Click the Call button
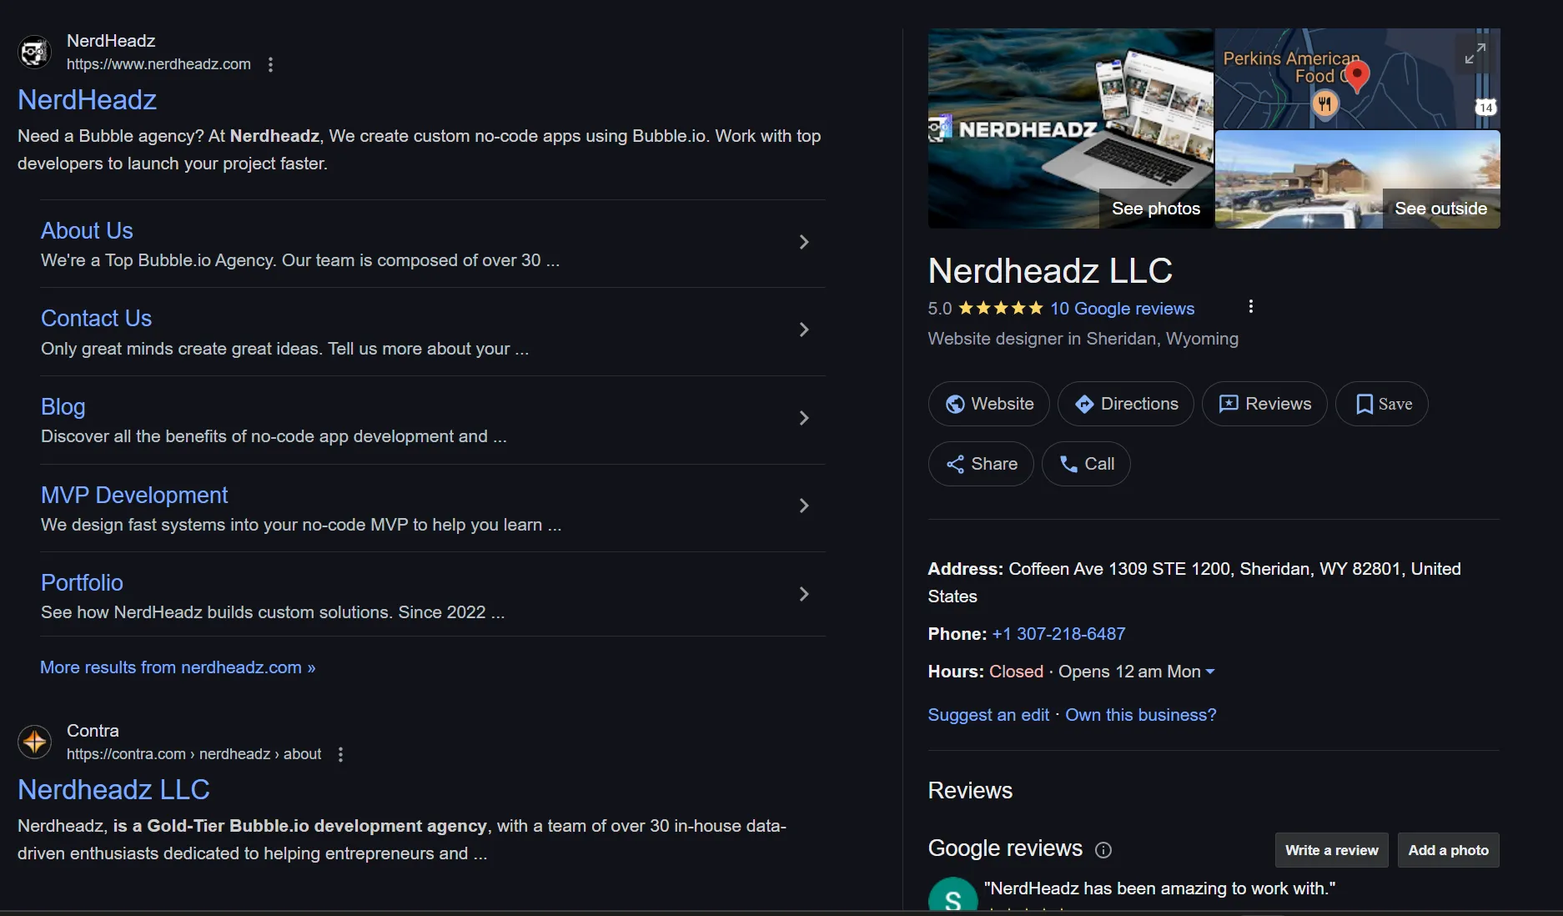 click(1086, 464)
